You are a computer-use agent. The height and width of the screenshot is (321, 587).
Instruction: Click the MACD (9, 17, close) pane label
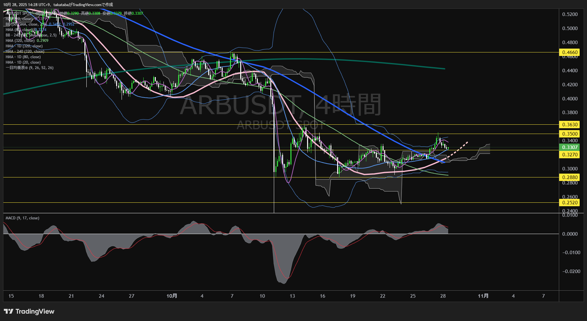[x=22, y=218]
